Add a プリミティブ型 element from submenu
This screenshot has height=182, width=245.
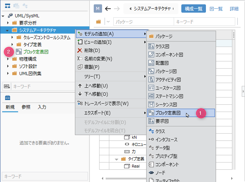click(181, 156)
